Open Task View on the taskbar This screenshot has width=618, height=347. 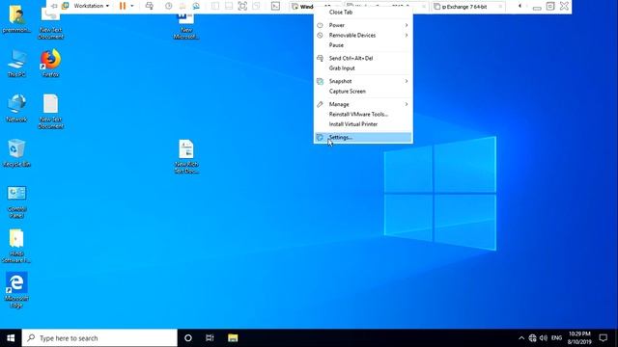tap(210, 338)
